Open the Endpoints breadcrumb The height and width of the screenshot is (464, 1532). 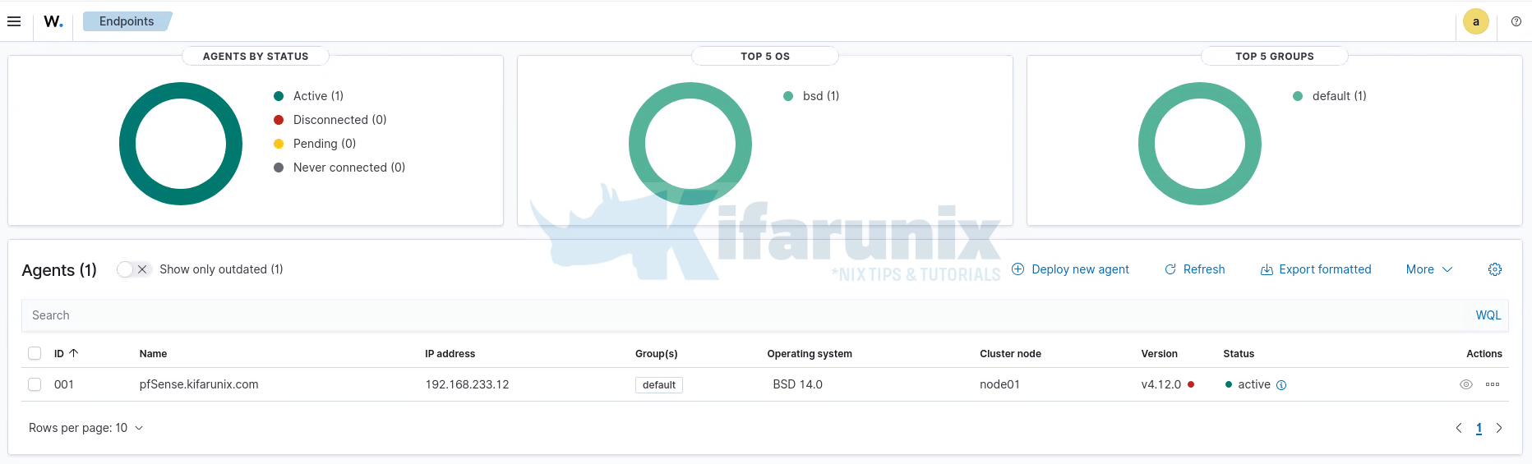(x=127, y=21)
